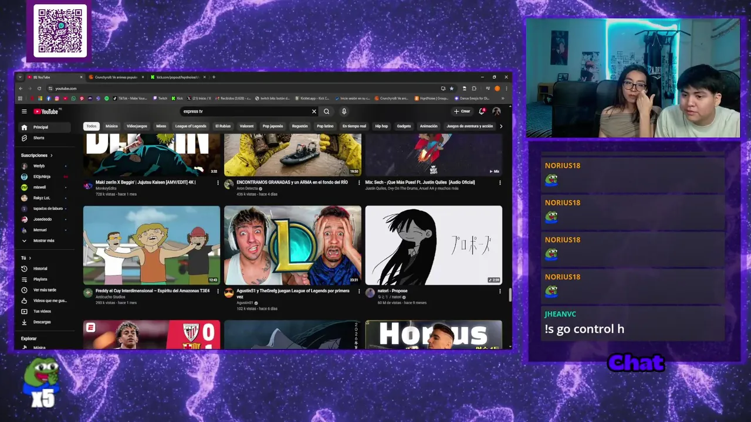Click ENCONTRAMOS GRANADAS video title

[x=292, y=182]
